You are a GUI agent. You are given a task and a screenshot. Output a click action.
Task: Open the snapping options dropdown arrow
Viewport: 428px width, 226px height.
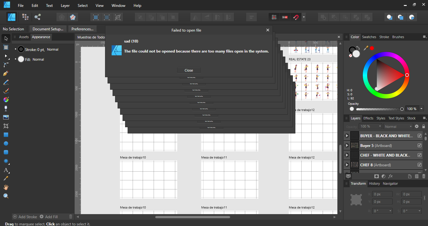[304, 17]
